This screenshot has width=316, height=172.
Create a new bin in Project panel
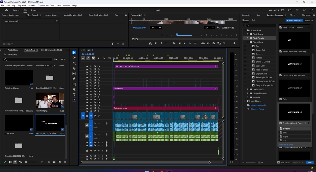[54, 162]
